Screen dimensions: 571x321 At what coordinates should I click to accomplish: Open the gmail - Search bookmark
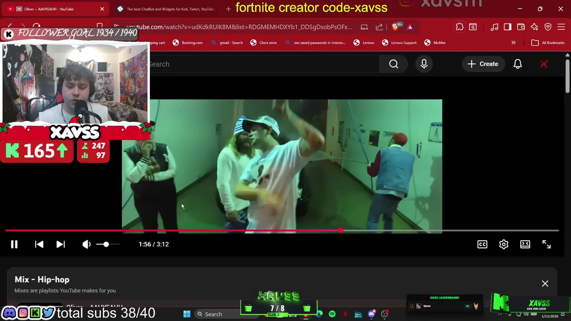(x=227, y=43)
